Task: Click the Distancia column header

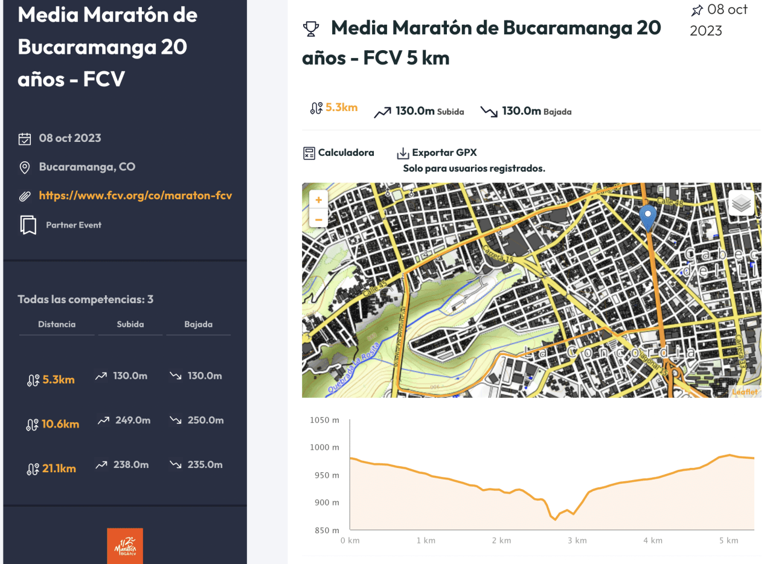Action: click(57, 324)
